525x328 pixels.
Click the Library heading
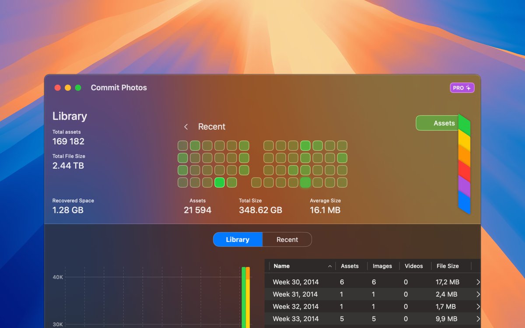coord(70,116)
